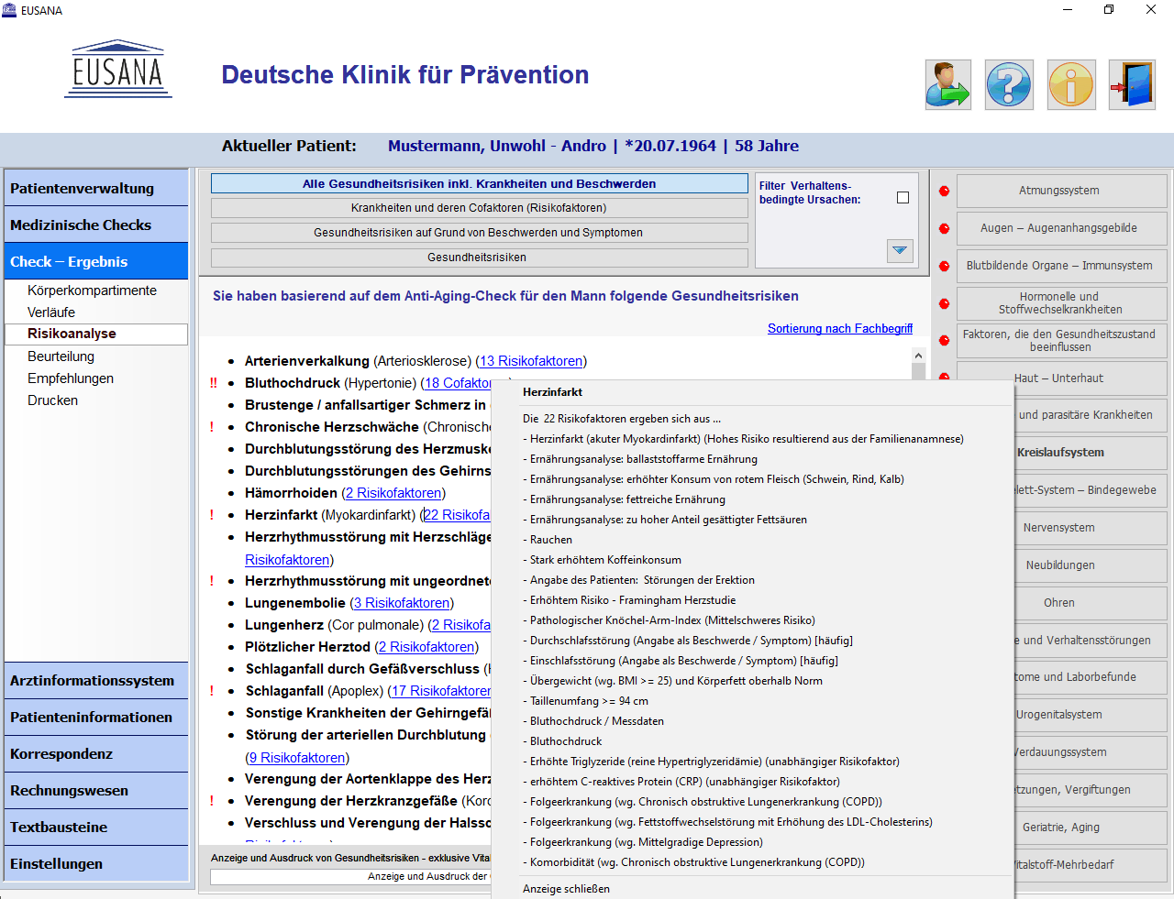Screen dimensions: 1174x899
Task: Select Atmungssystem category button
Action: (x=1061, y=191)
